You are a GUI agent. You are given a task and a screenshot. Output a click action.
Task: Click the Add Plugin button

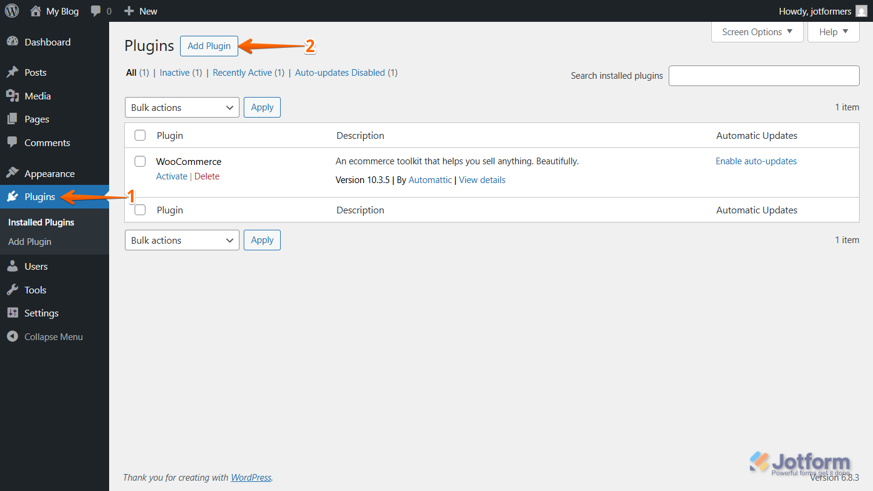pos(209,45)
